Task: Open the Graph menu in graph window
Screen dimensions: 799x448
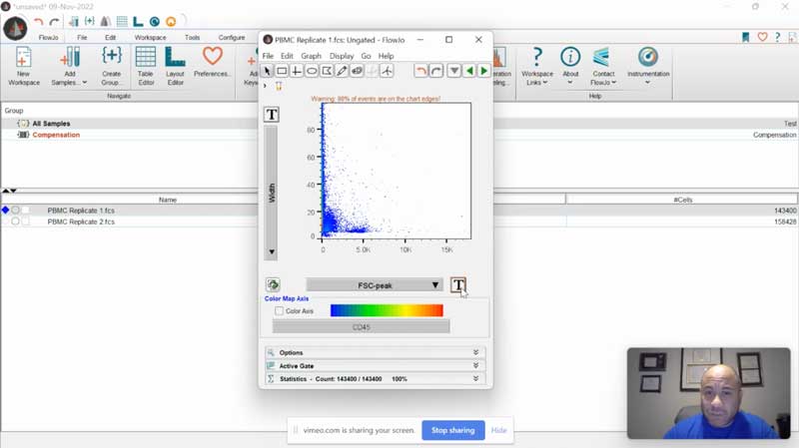Action: [x=311, y=56]
